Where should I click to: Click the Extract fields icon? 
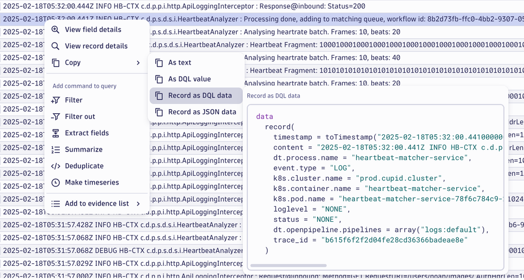(x=56, y=133)
